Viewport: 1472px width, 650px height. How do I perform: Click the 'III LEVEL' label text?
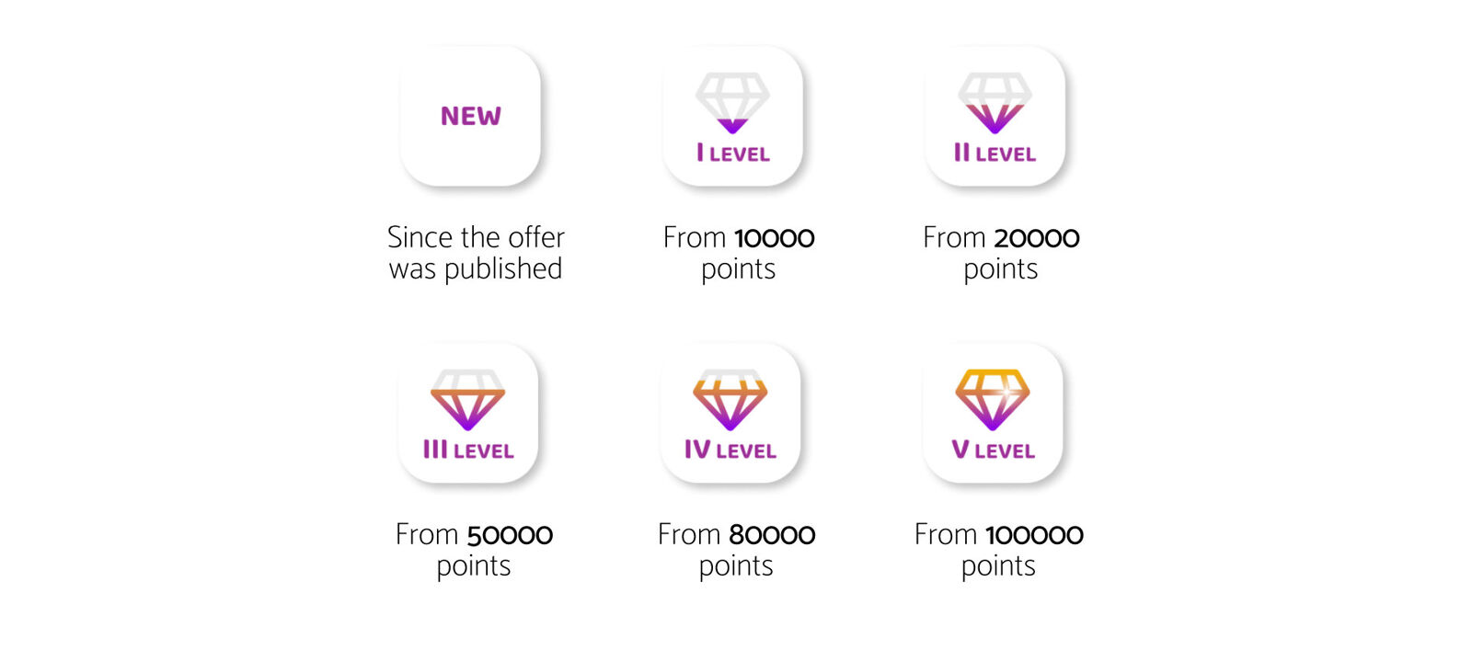click(x=468, y=450)
